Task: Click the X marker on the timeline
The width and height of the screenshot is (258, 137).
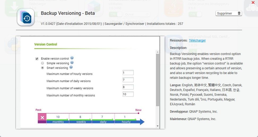Action: coord(42,117)
